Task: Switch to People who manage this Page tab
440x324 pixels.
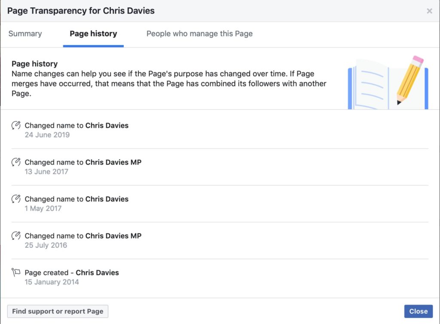Action: tap(199, 34)
